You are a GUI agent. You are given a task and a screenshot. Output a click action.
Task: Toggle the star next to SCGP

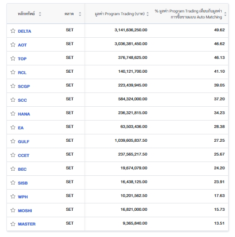click(x=13, y=86)
